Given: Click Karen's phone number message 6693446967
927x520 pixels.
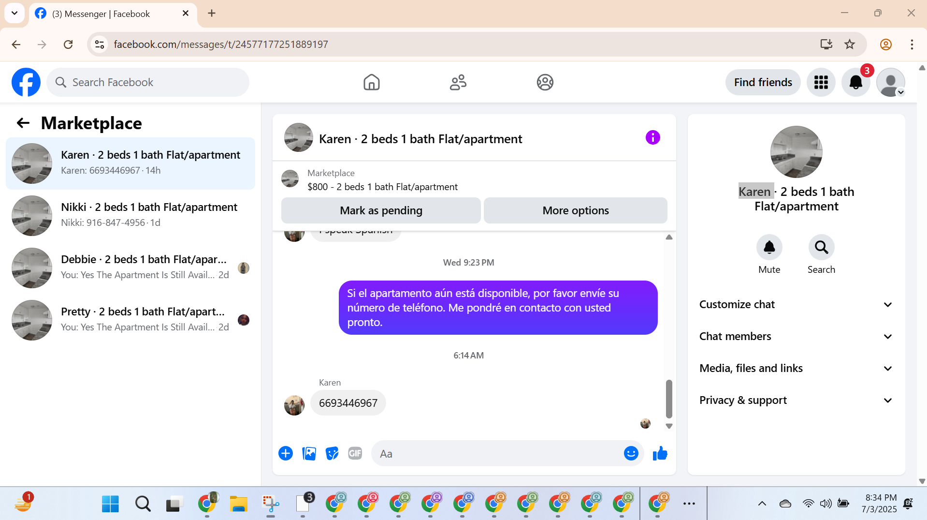Looking at the screenshot, I should tap(348, 403).
